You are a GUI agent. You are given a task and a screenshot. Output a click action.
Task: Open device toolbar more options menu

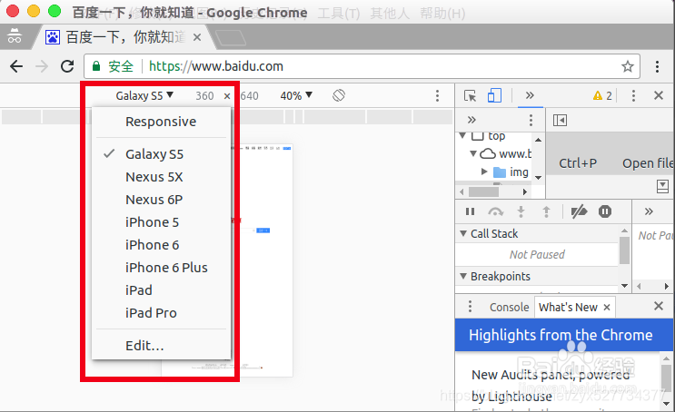[x=437, y=95]
